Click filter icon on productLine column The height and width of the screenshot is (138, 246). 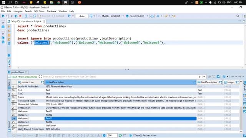coord(42,82)
